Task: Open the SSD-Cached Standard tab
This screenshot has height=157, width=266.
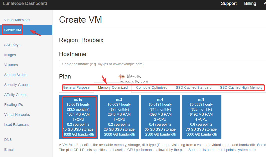Action: (194, 87)
